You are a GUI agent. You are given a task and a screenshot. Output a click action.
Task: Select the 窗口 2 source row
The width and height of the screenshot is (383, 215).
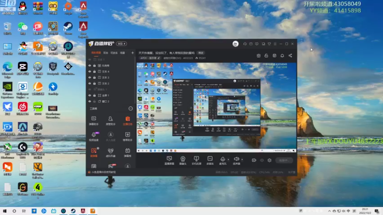[x=111, y=101]
